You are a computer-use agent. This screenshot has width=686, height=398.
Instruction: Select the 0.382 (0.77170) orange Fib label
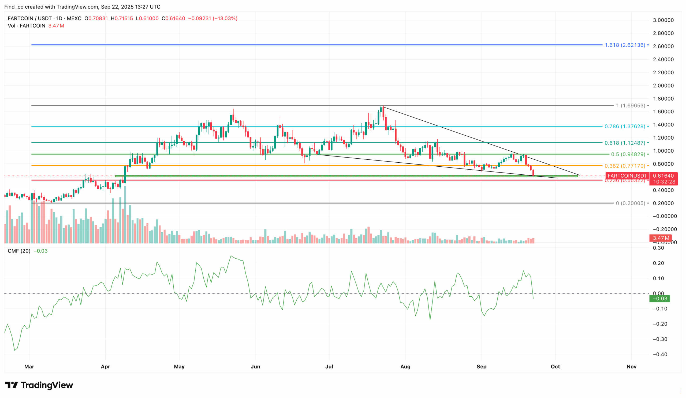pos(625,166)
